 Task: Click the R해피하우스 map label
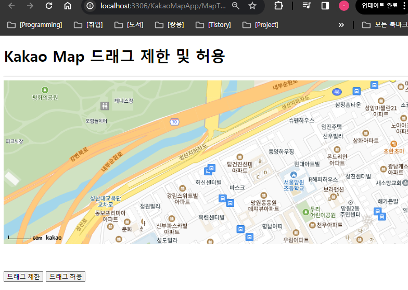coord(323,179)
